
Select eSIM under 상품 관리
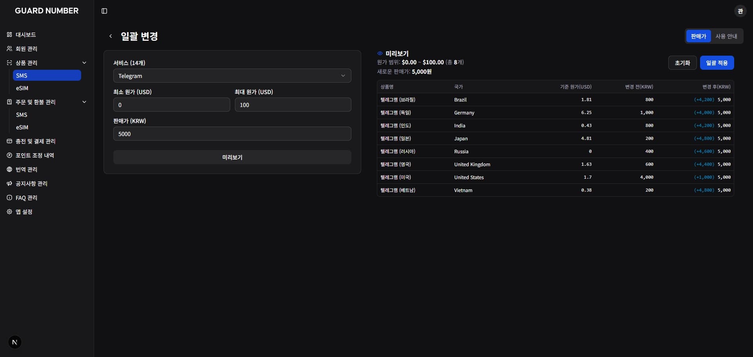(x=22, y=88)
